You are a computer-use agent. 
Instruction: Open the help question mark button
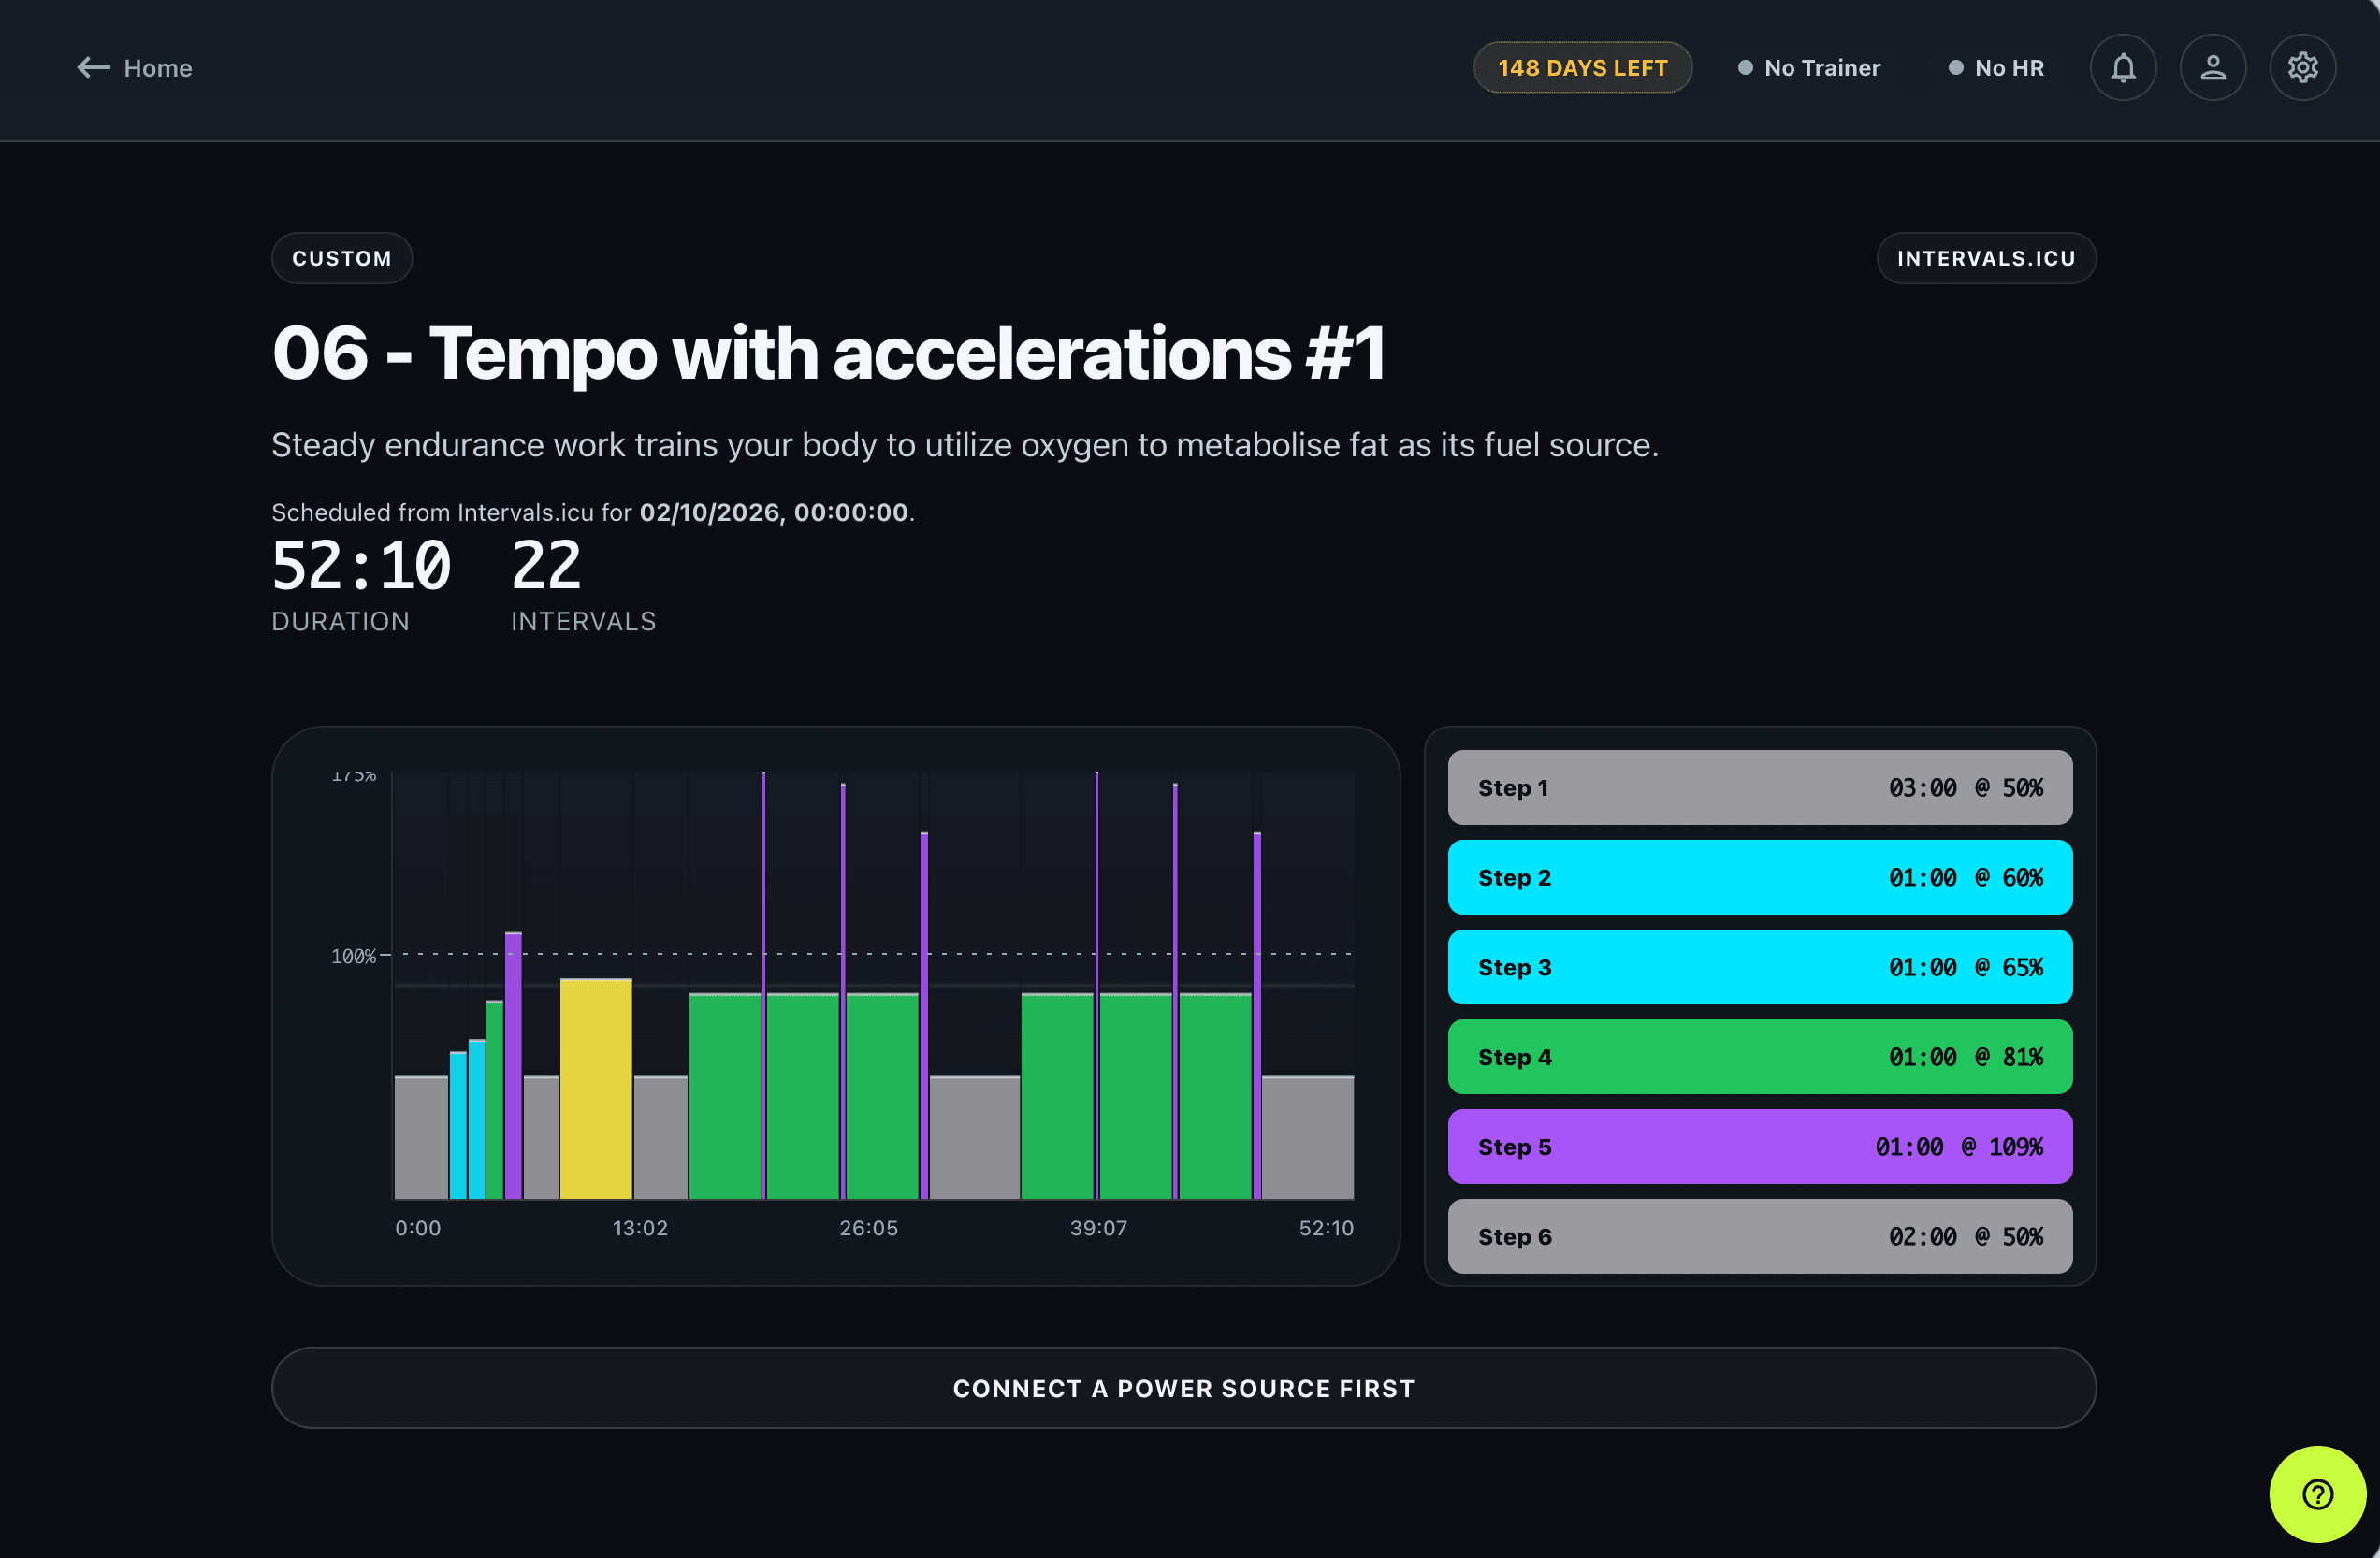pos(2318,1494)
